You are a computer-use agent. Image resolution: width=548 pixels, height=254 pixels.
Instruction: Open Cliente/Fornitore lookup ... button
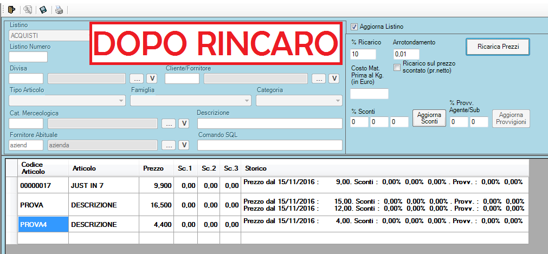coord(319,79)
